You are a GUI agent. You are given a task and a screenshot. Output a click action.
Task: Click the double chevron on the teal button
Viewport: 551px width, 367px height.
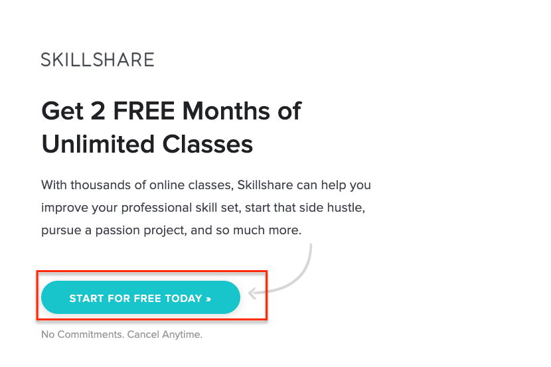[208, 299]
